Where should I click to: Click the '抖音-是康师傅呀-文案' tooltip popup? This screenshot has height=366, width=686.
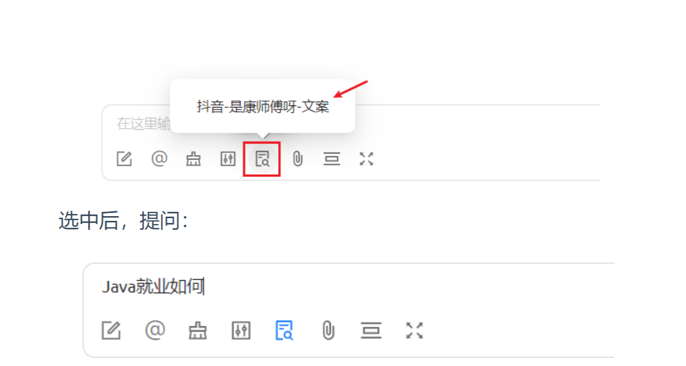point(263,106)
